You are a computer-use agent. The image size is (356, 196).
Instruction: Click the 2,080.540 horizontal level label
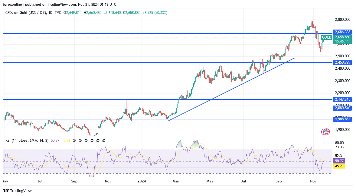(343, 108)
